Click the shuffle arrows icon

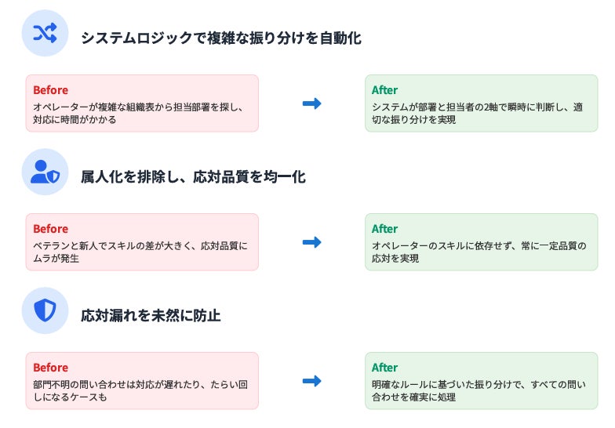coord(45,33)
